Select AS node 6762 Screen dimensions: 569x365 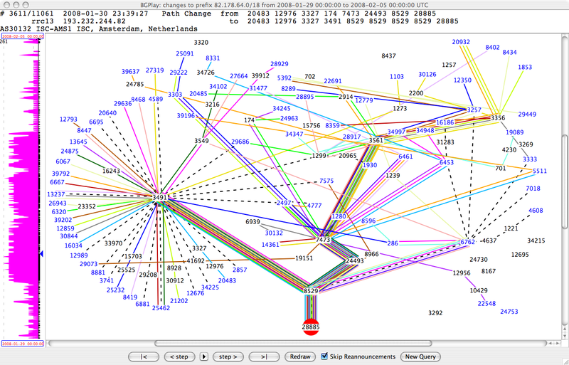pyautogui.click(x=467, y=242)
